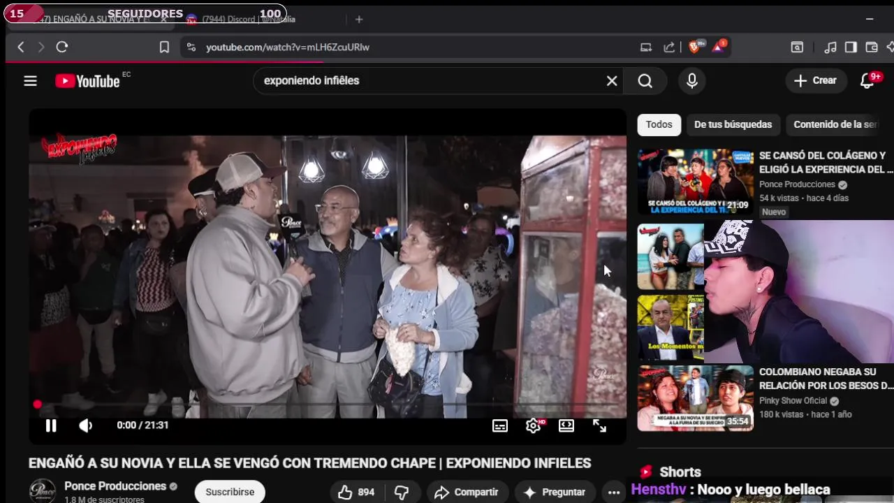Minimize the browser window
This screenshot has width=894, height=503.
(x=870, y=20)
